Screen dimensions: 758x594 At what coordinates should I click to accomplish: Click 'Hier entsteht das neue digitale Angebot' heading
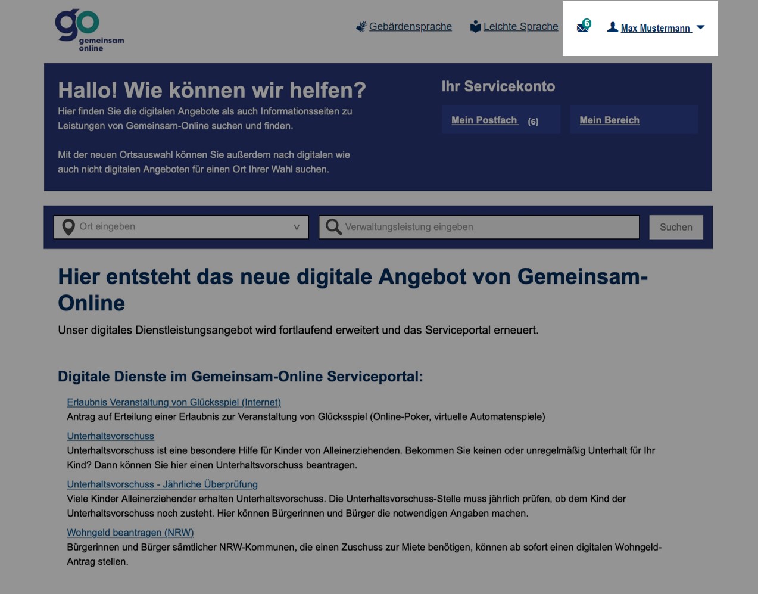[353, 290]
